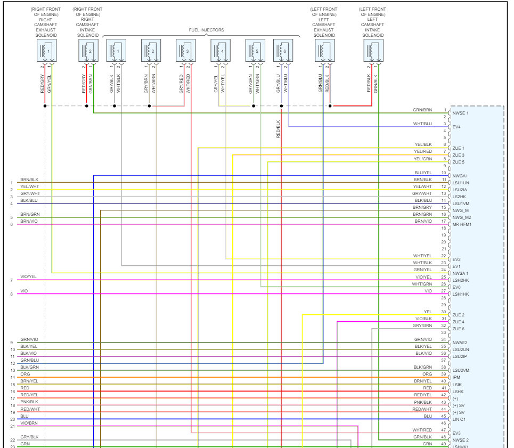Click splice dot below fuel injector 6
514x448 pixels.
pos(281,106)
